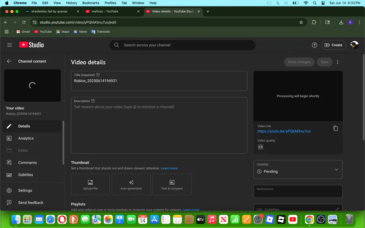Select Details in the sidebar
Viewport: 365px width, 228px height.
pos(32,126)
